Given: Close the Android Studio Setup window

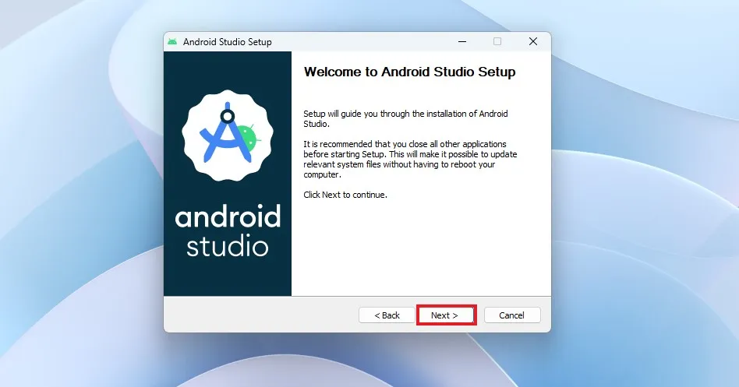Looking at the screenshot, I should [x=533, y=41].
